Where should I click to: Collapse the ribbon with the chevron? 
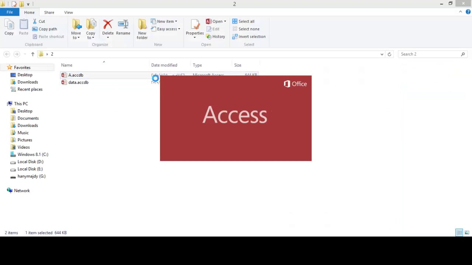(x=460, y=12)
